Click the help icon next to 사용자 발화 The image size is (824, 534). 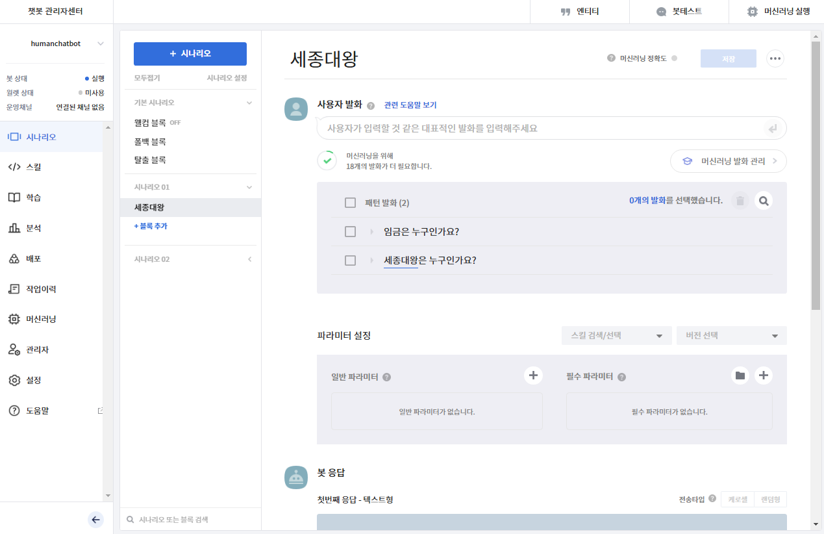pos(371,106)
